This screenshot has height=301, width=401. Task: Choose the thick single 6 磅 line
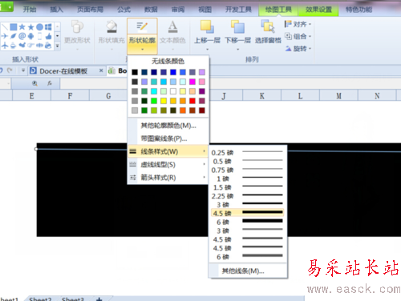(x=247, y=222)
